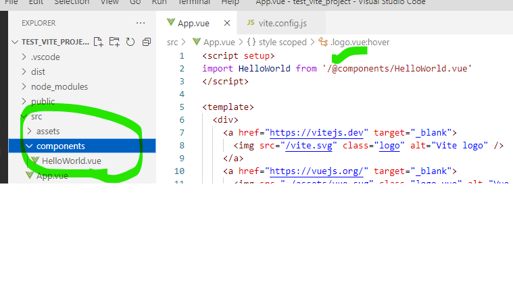The width and height of the screenshot is (513, 282).
Task: Expand the public folder
Action: click(x=24, y=101)
